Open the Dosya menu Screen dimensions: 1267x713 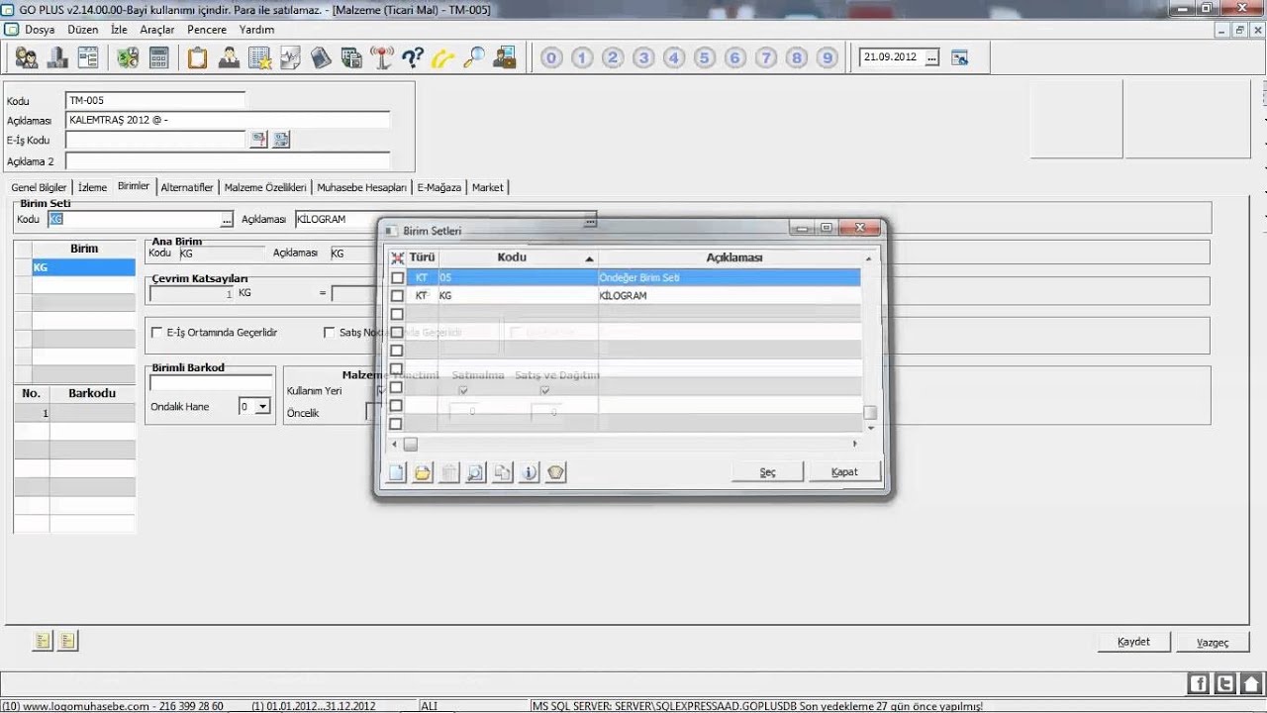pos(40,30)
